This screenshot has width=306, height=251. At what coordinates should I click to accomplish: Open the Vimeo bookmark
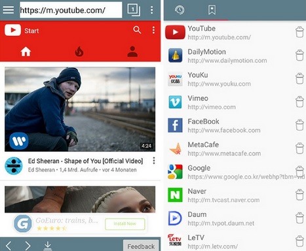[x=229, y=102]
